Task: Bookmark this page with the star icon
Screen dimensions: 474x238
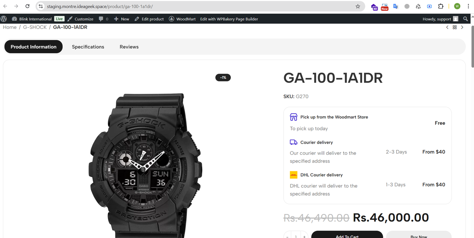Action: 358,6
